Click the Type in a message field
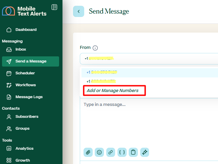 (149, 122)
